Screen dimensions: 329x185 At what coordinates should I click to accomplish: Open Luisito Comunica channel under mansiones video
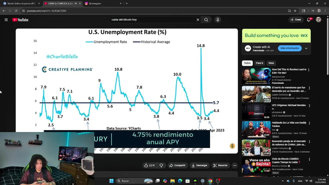[x=280, y=95]
